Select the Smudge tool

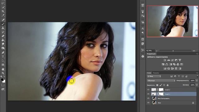click(3, 44)
